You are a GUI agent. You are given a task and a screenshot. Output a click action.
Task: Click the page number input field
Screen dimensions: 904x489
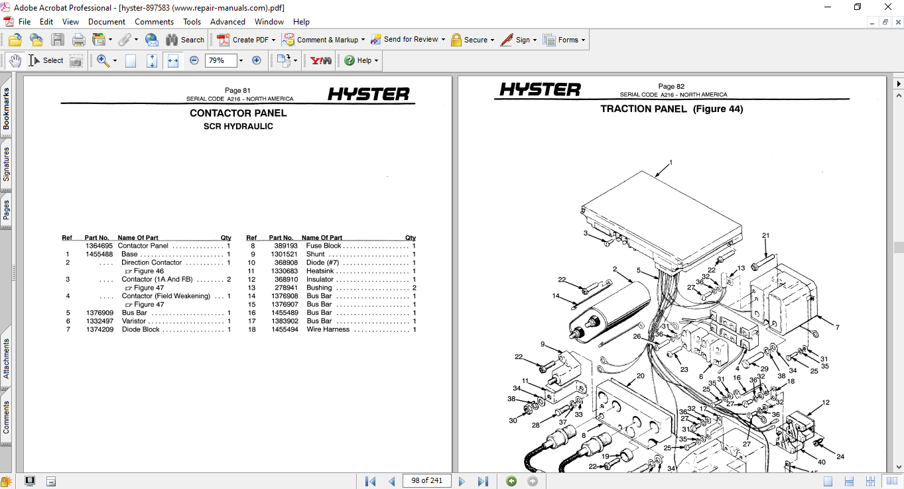coord(426,481)
